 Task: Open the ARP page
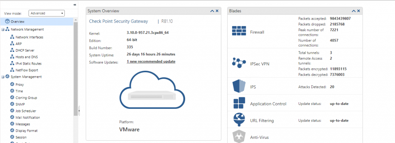[19, 44]
